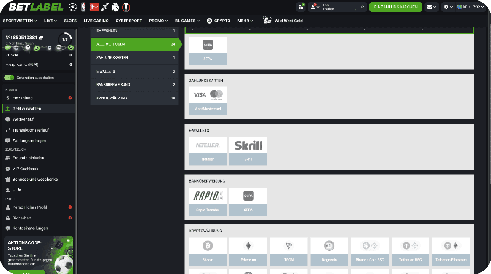Open the gift box bonuses icon
This screenshot has width=491, height=274.
301,7
